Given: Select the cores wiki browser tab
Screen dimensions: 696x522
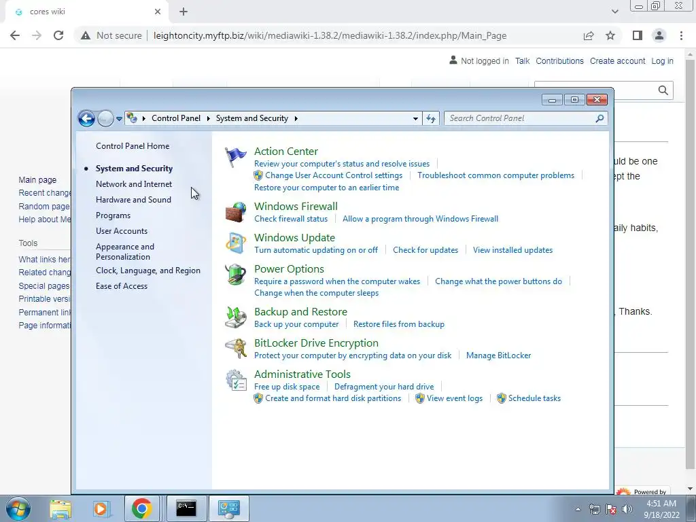Looking at the screenshot, I should tap(86, 12).
